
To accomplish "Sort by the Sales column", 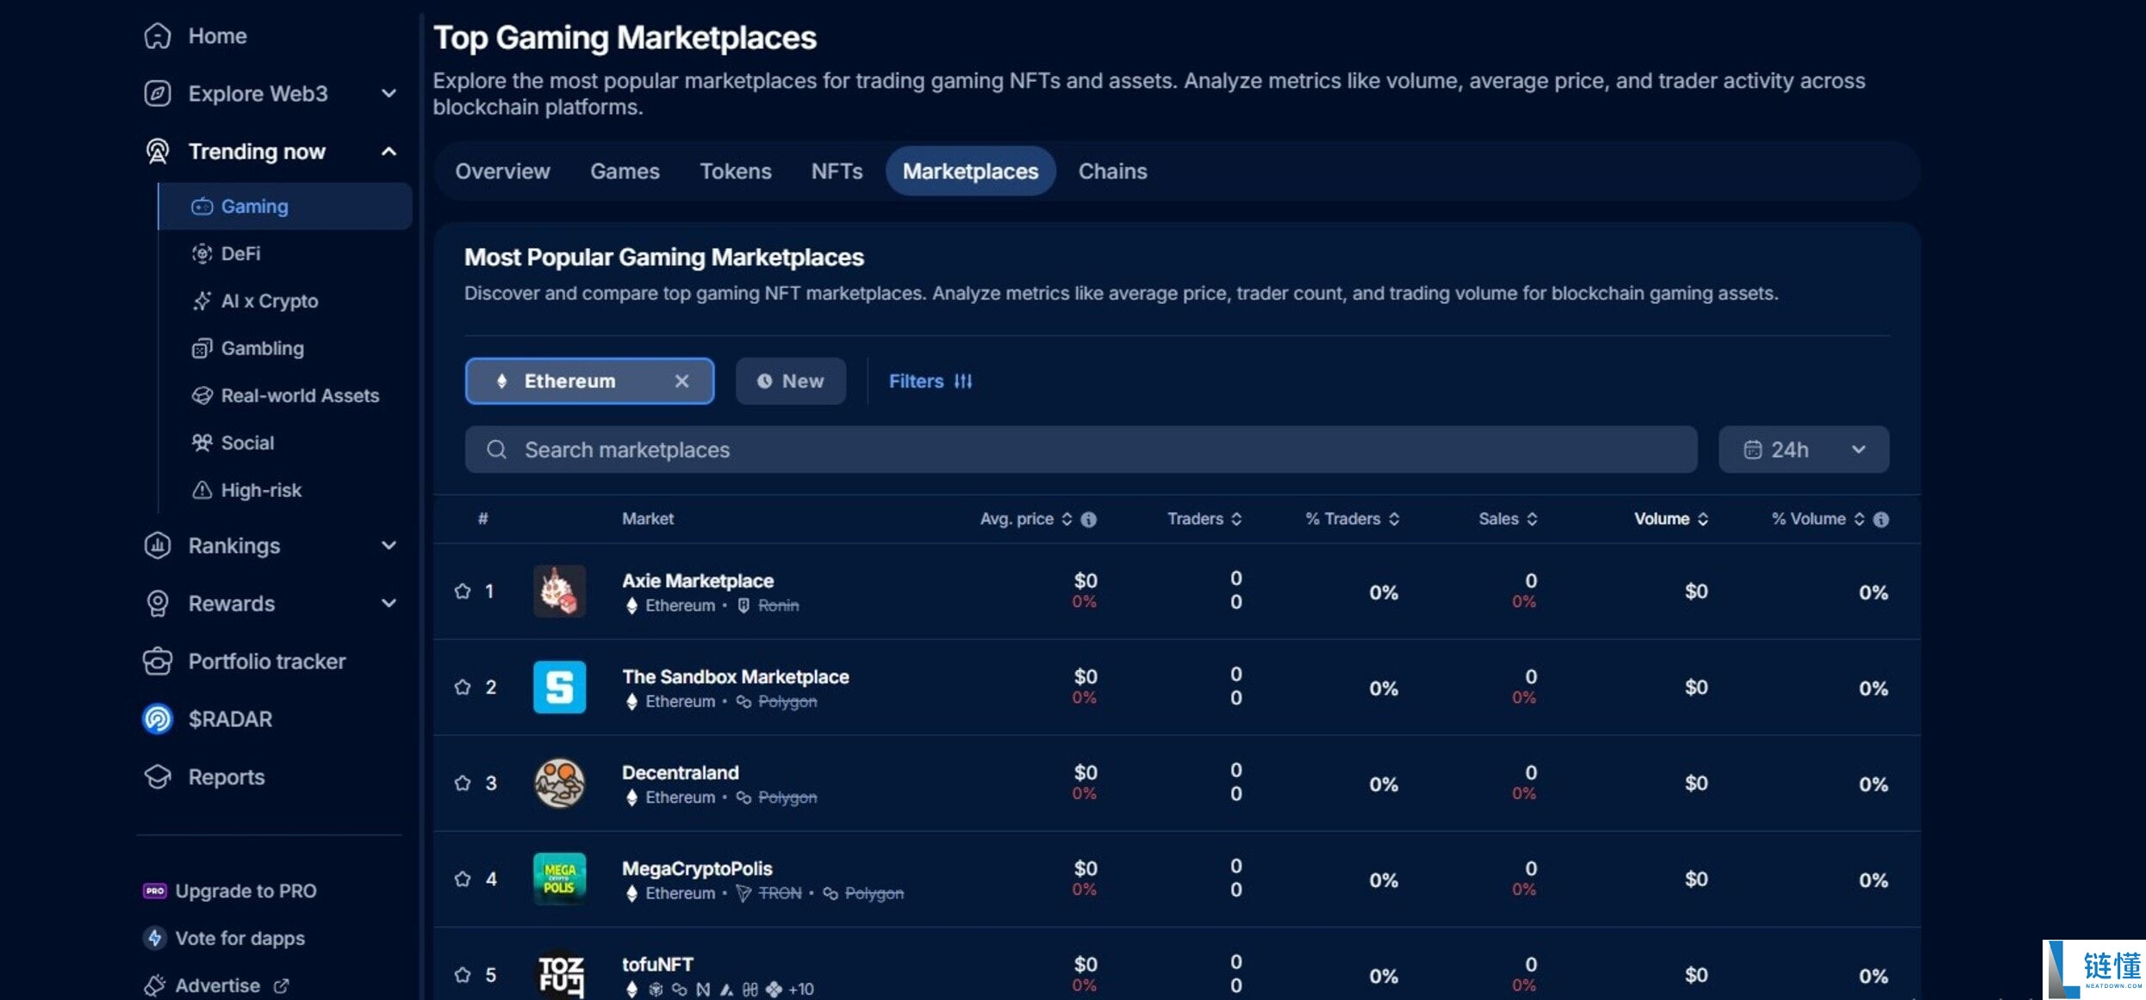I will [1508, 519].
